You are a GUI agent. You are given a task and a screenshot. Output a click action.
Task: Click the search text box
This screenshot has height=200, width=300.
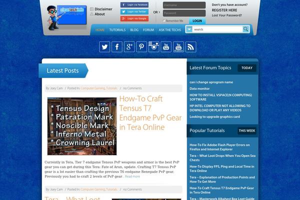click(x=217, y=29)
